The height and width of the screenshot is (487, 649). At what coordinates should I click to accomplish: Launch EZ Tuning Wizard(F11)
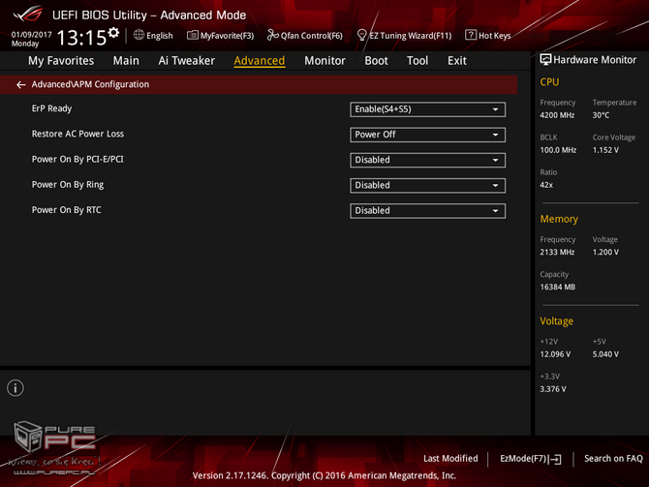coord(404,36)
